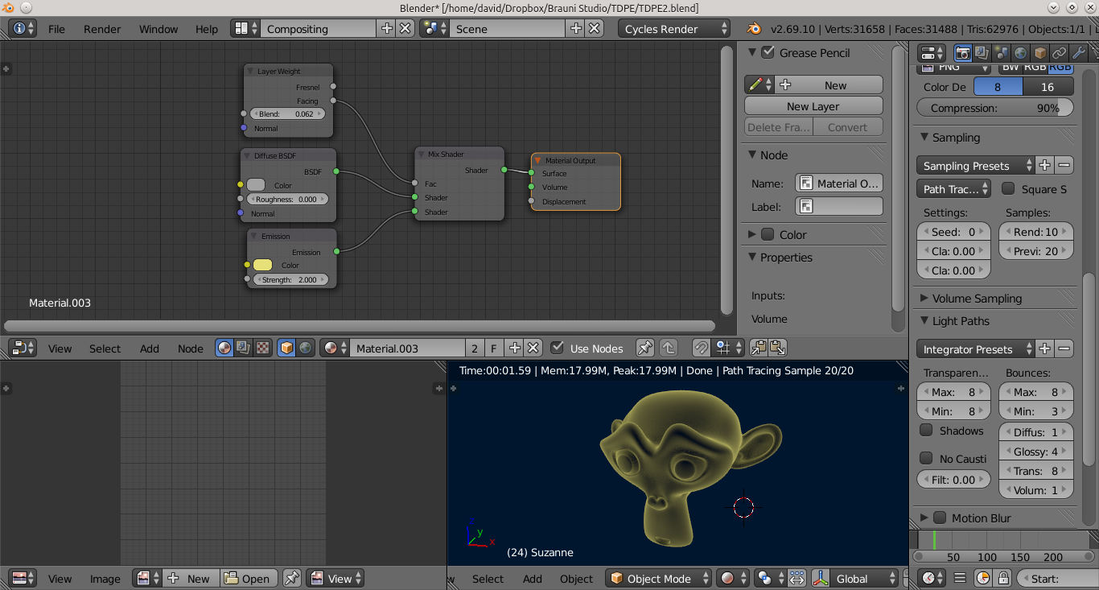Toggle the 3D manipulator axes icon
The height and width of the screenshot is (590, 1099).
coord(820,578)
